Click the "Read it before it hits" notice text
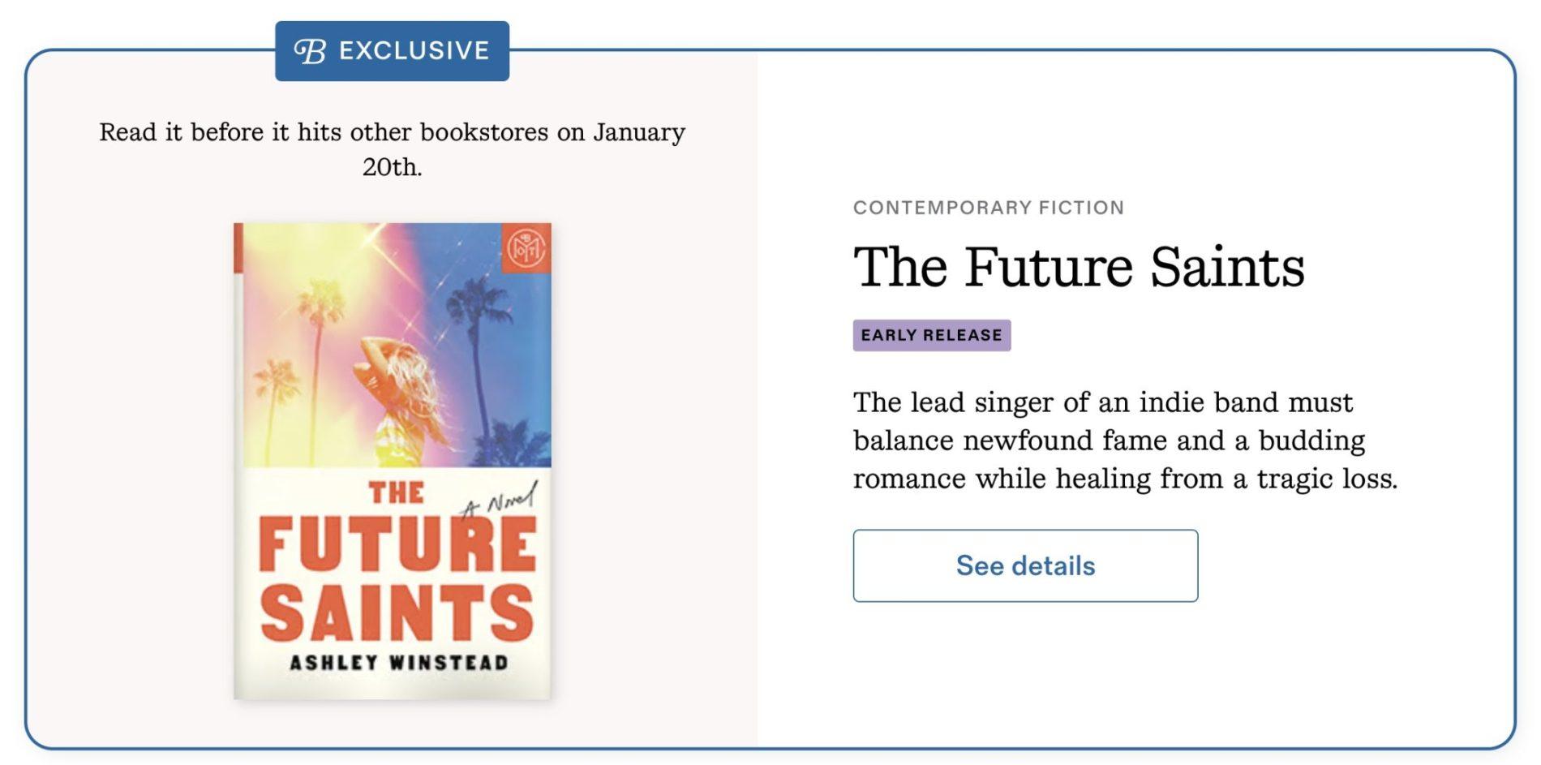Screen dimensions: 1541x765 point(392,132)
